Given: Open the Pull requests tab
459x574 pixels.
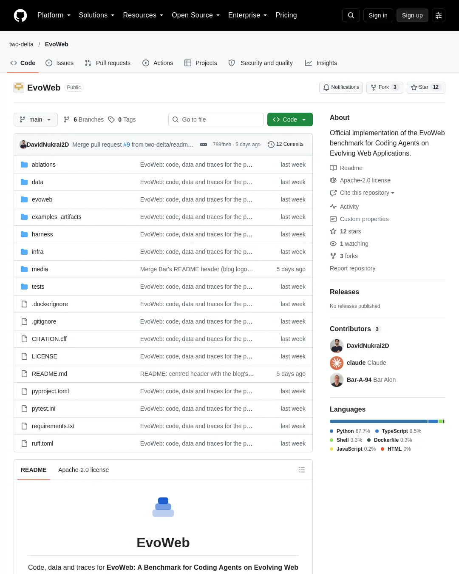Looking at the screenshot, I should click(x=108, y=63).
